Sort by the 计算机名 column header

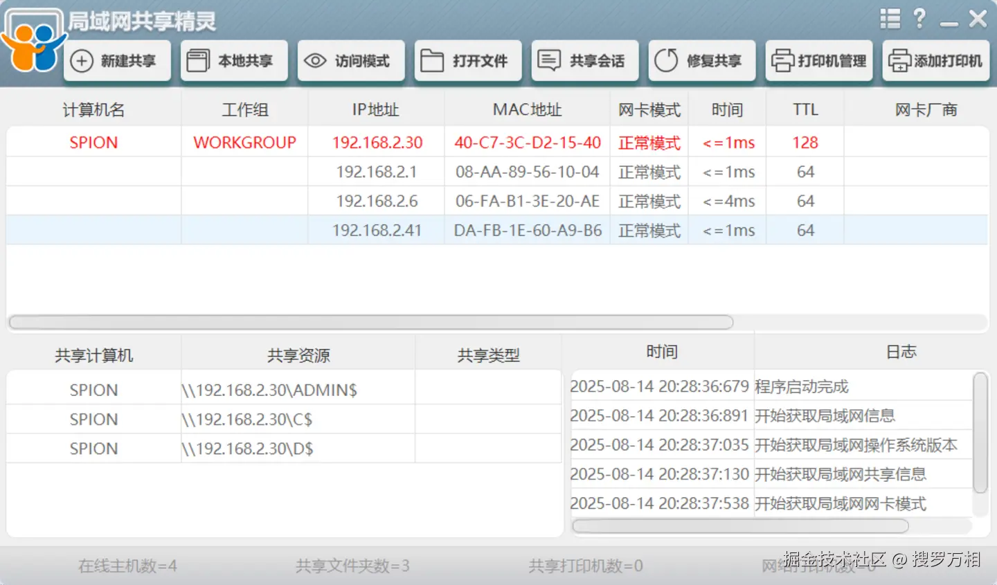click(x=93, y=109)
